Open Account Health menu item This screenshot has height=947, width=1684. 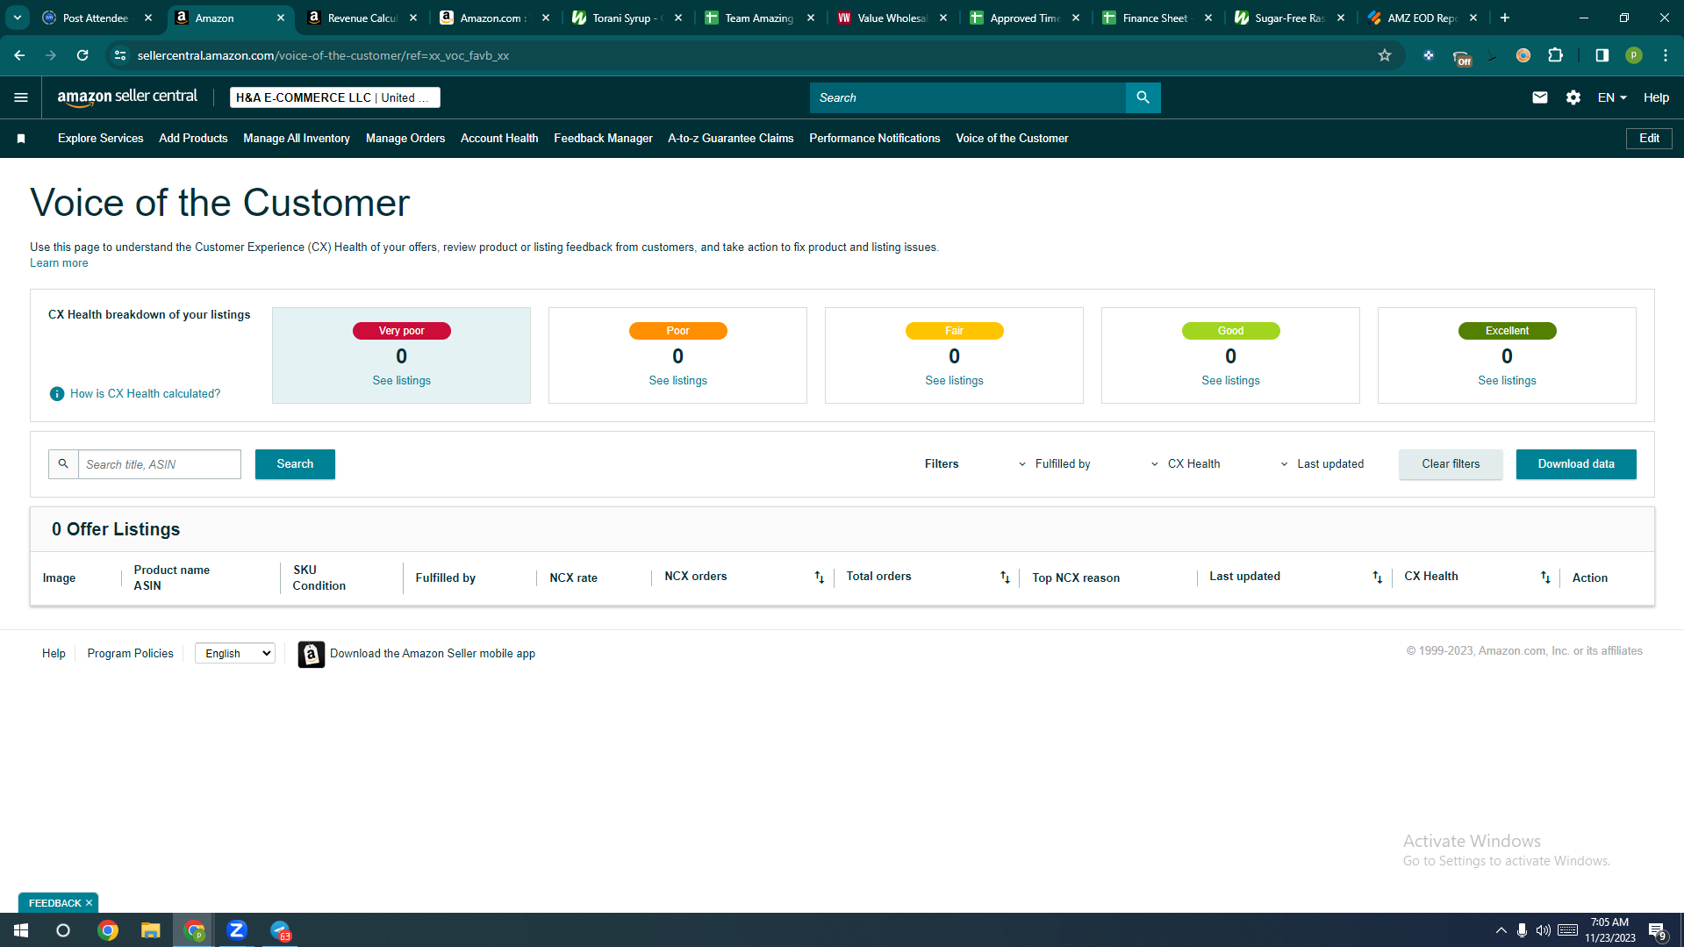tap(499, 139)
